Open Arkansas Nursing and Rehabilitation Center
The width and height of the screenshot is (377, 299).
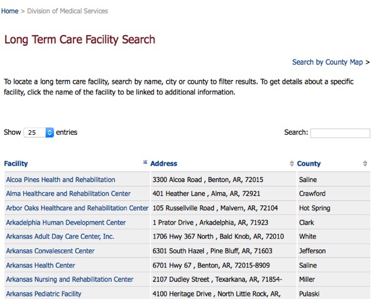(70, 279)
